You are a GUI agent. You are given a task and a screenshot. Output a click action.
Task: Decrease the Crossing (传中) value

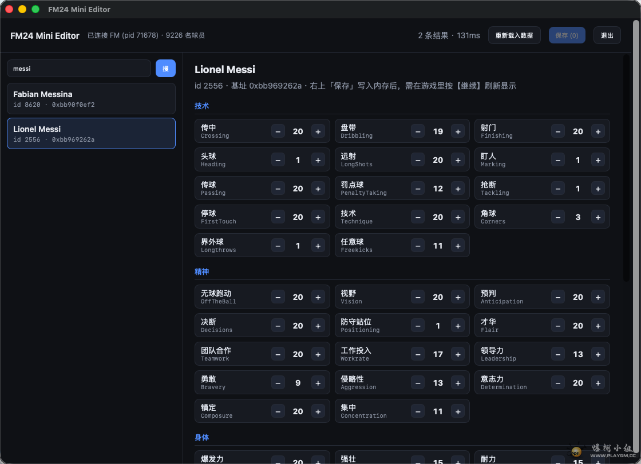278,131
